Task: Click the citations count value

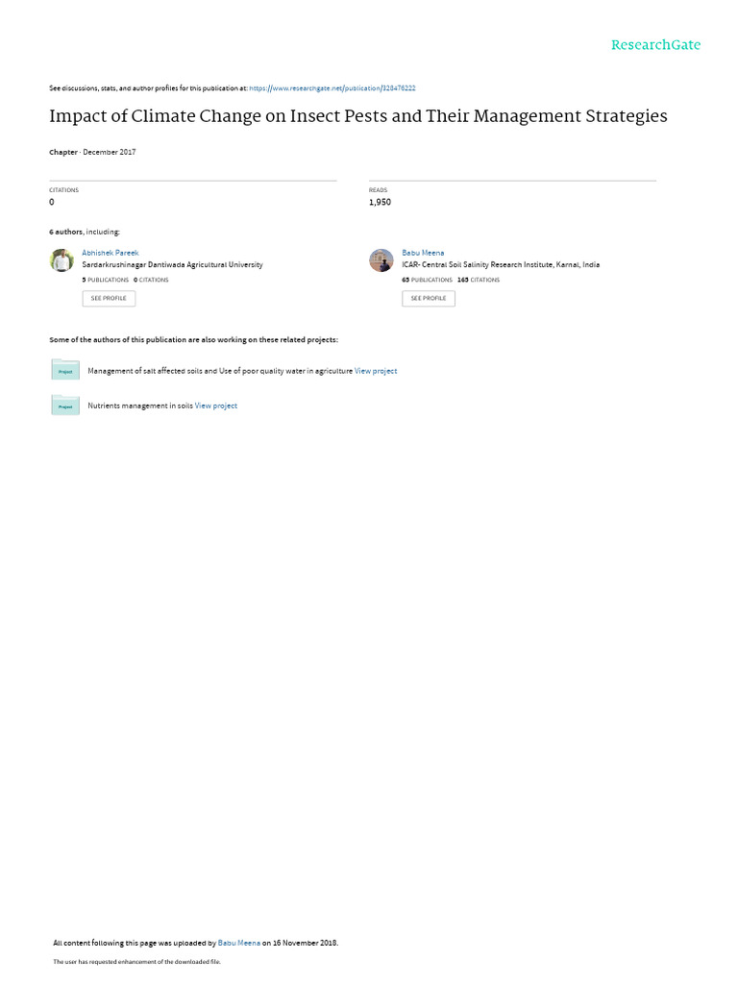Action: pos(52,202)
